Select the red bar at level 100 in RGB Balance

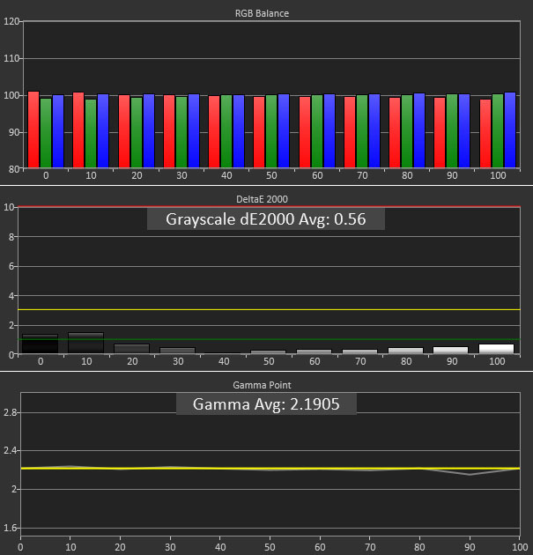point(485,133)
